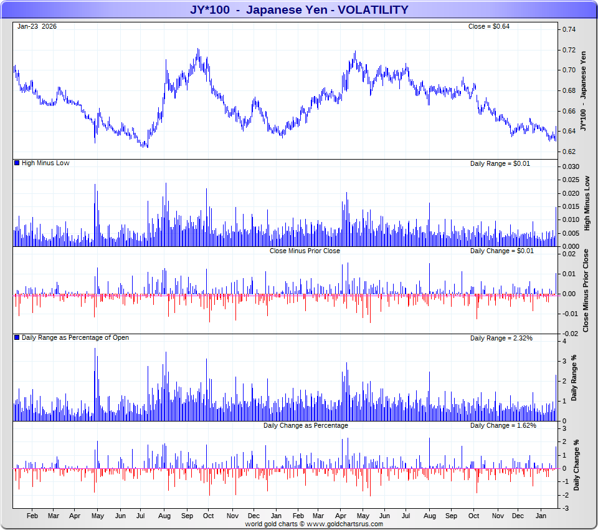The width and height of the screenshot is (598, 530).
Task: Click the 'Jan-23 2026' date label
Action: tap(37, 26)
